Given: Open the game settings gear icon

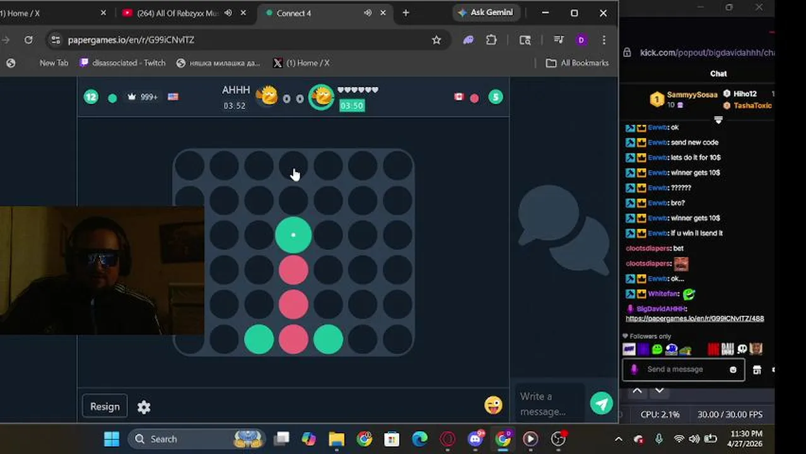Looking at the screenshot, I should (x=144, y=407).
